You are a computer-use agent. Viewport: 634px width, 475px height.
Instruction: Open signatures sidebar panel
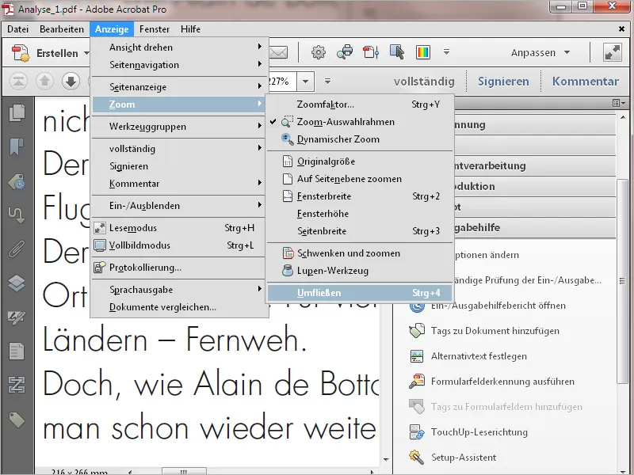tap(17, 317)
